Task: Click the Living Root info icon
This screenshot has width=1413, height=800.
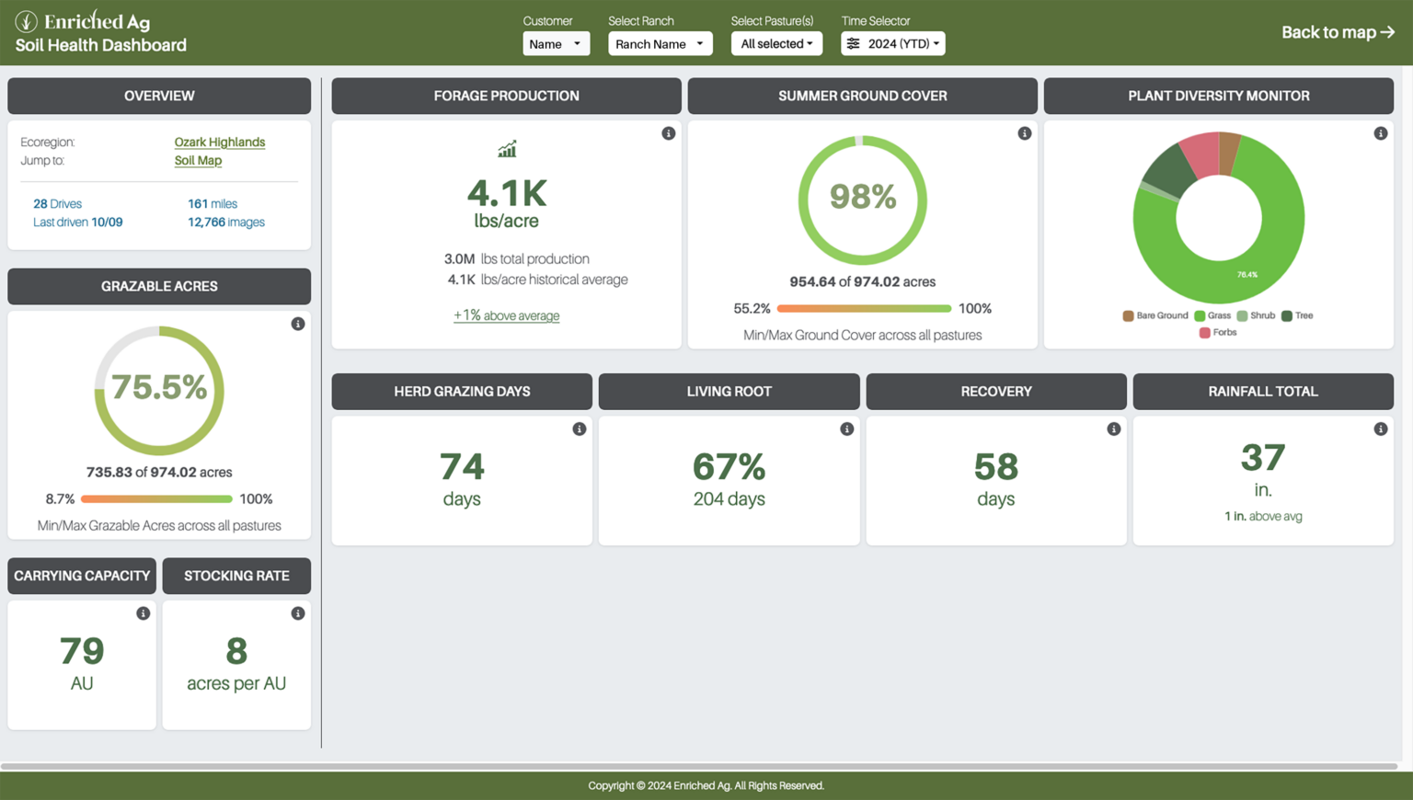Action: pos(846,429)
